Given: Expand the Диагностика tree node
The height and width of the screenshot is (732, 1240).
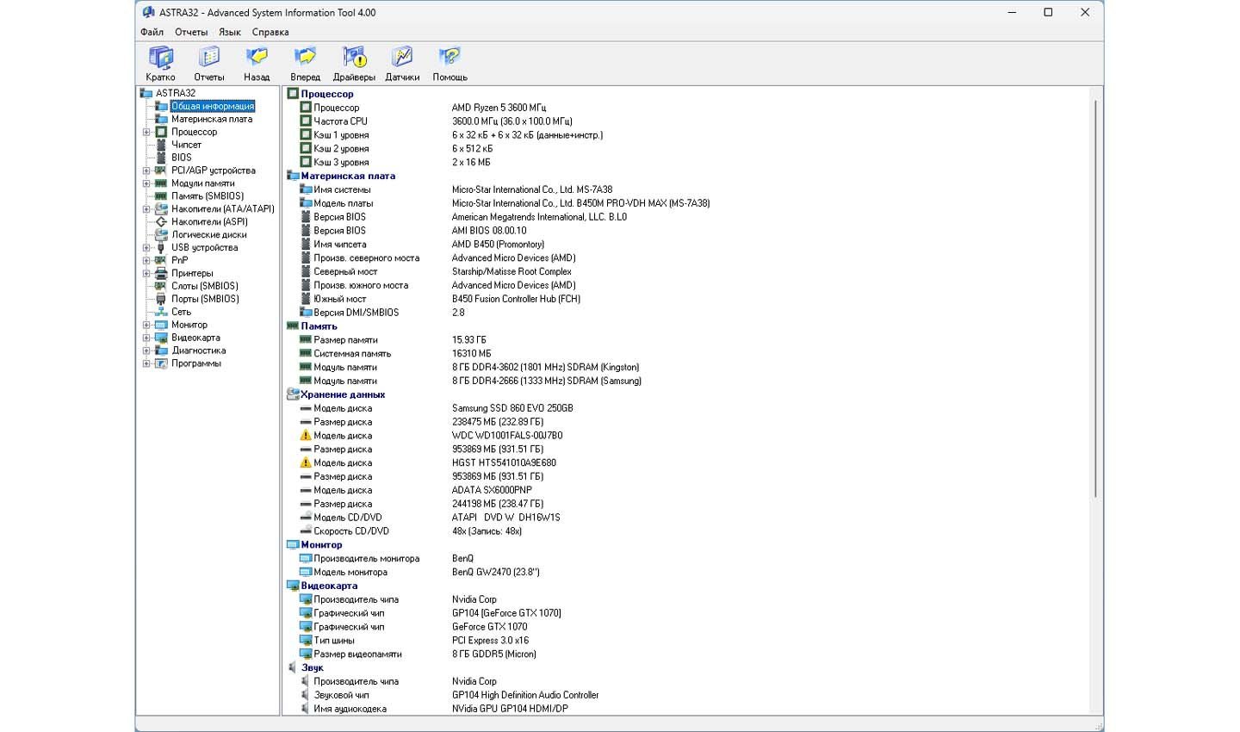Looking at the screenshot, I should click(146, 350).
